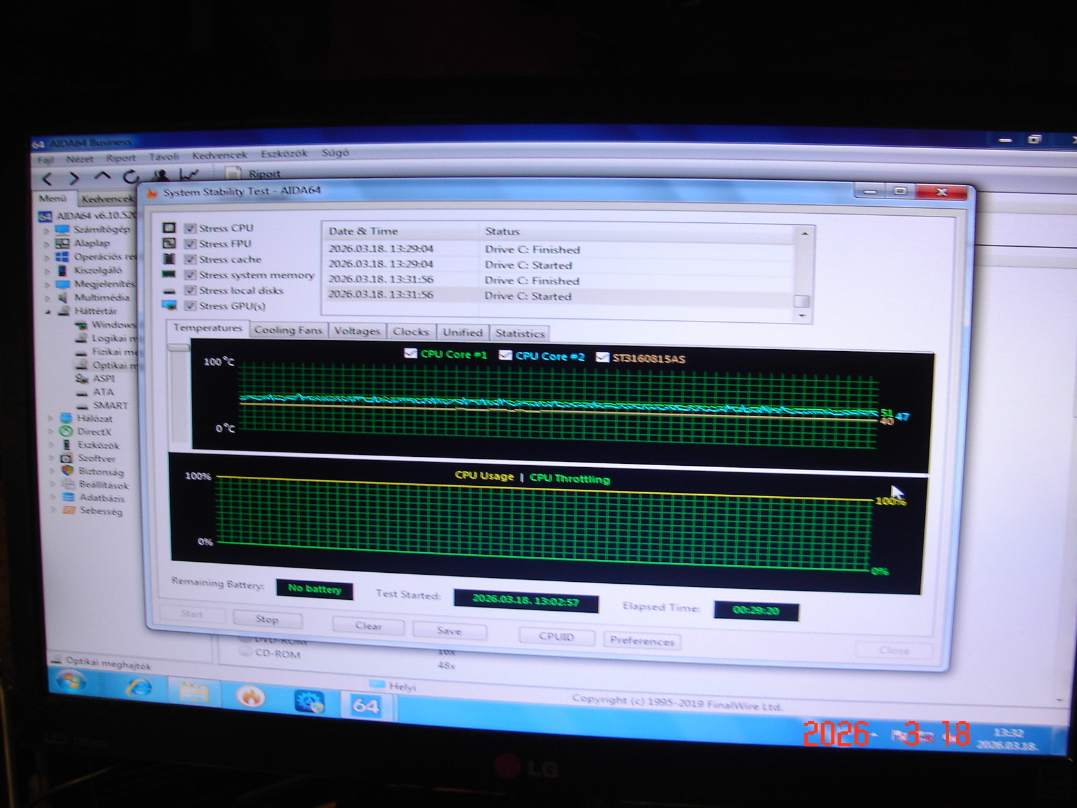Click the Stress local disks drive icon

coord(169,291)
